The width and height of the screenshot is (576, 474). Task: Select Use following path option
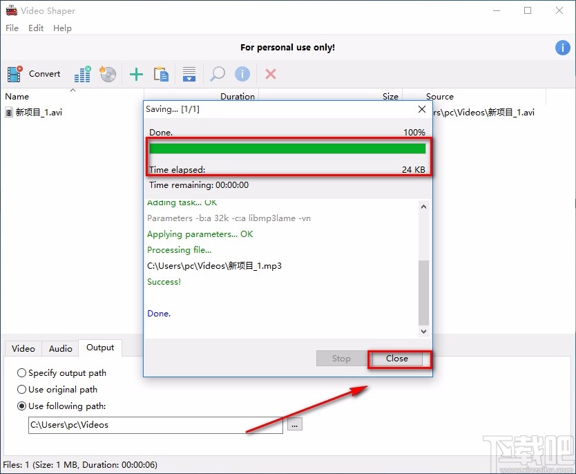[61, 406]
